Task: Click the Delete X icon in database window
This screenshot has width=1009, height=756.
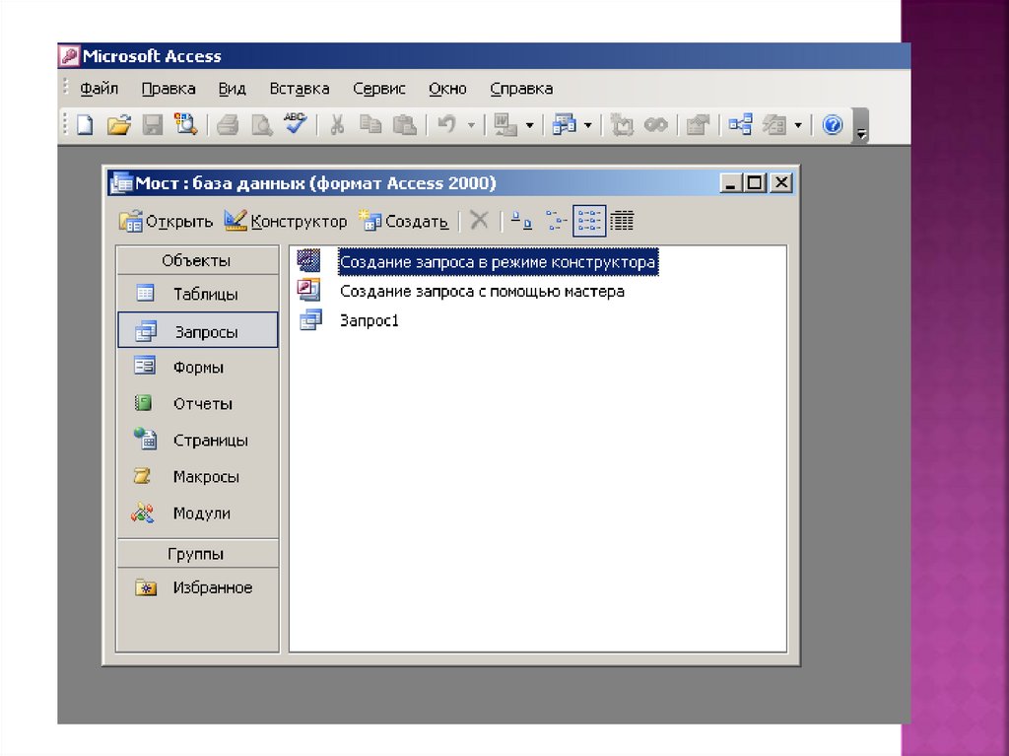Action: (x=479, y=220)
